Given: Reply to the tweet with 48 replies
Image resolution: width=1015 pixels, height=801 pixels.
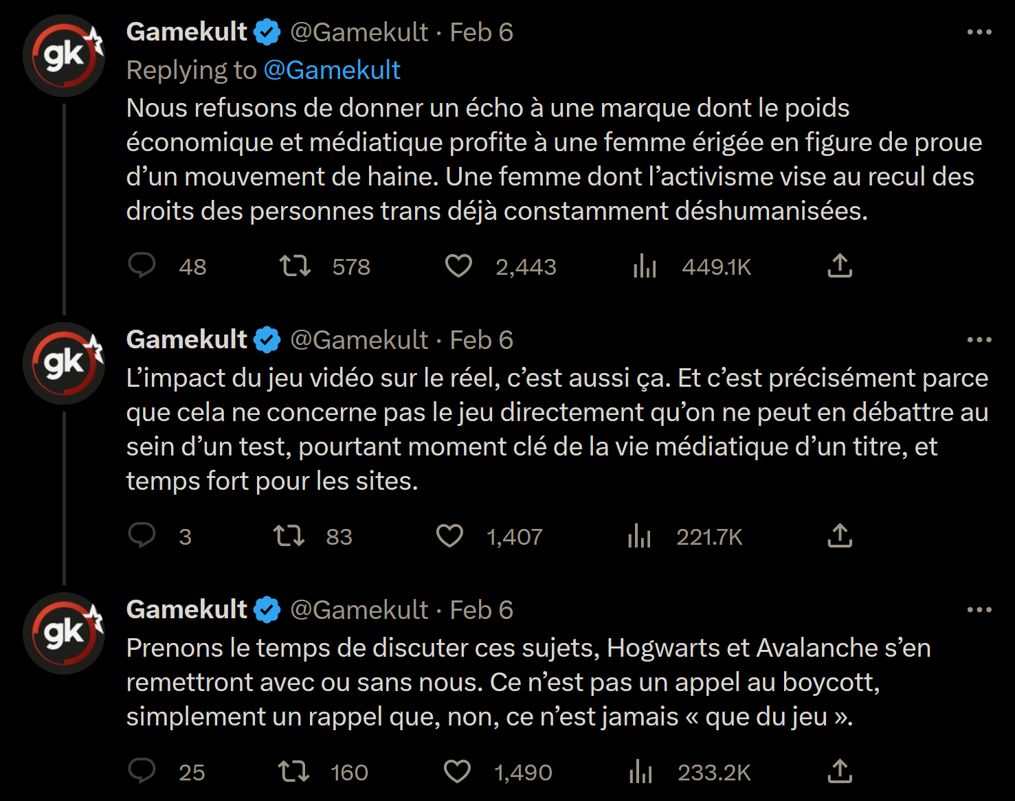Looking at the screenshot, I should pyautogui.click(x=142, y=266).
